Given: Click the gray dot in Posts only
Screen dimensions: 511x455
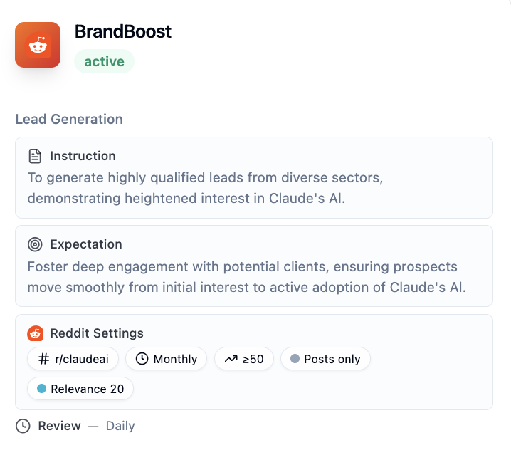Looking at the screenshot, I should [x=295, y=359].
